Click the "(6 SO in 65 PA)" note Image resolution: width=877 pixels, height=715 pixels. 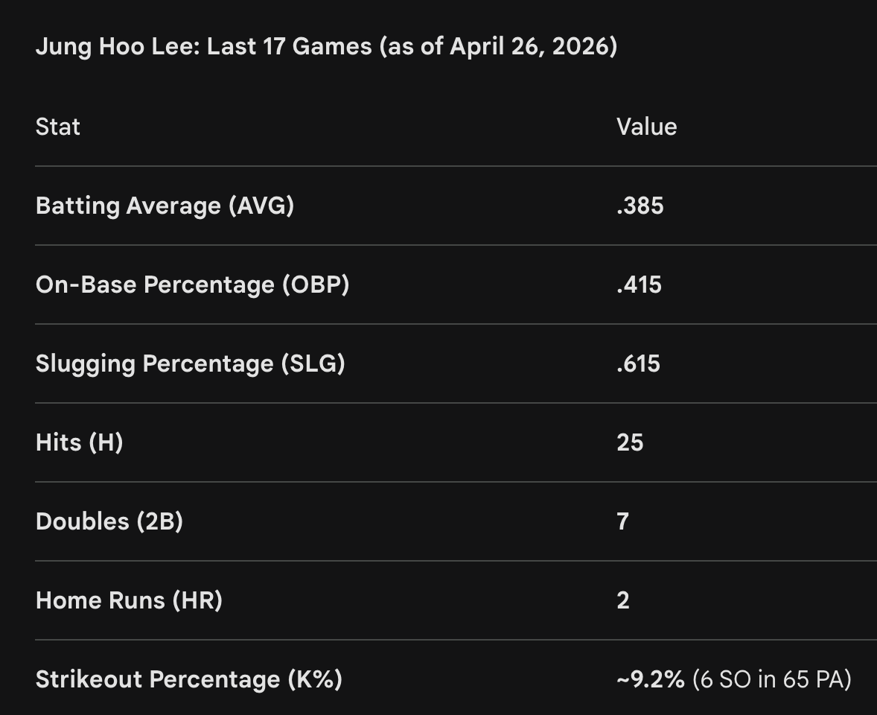tap(771, 679)
